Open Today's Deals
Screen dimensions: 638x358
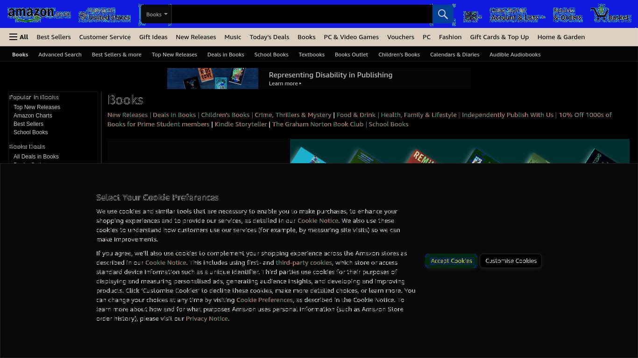tap(269, 37)
